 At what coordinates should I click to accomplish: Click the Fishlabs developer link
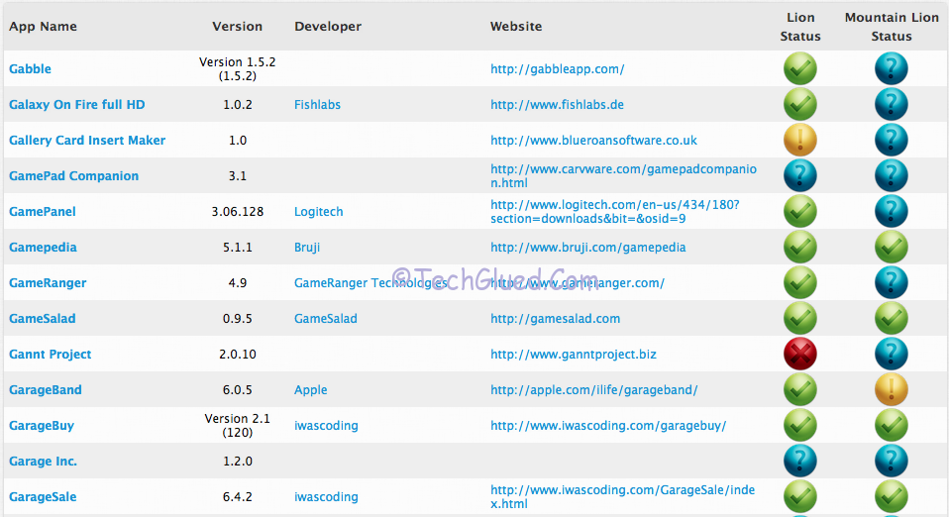[317, 105]
